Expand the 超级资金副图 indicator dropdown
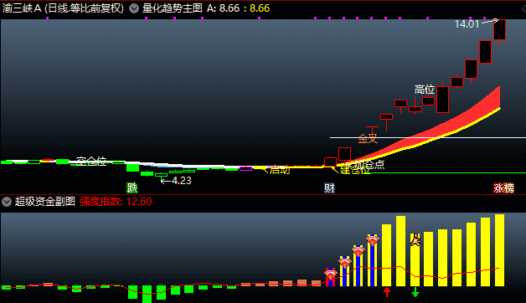The width and height of the screenshot is (526, 303). tap(7, 202)
